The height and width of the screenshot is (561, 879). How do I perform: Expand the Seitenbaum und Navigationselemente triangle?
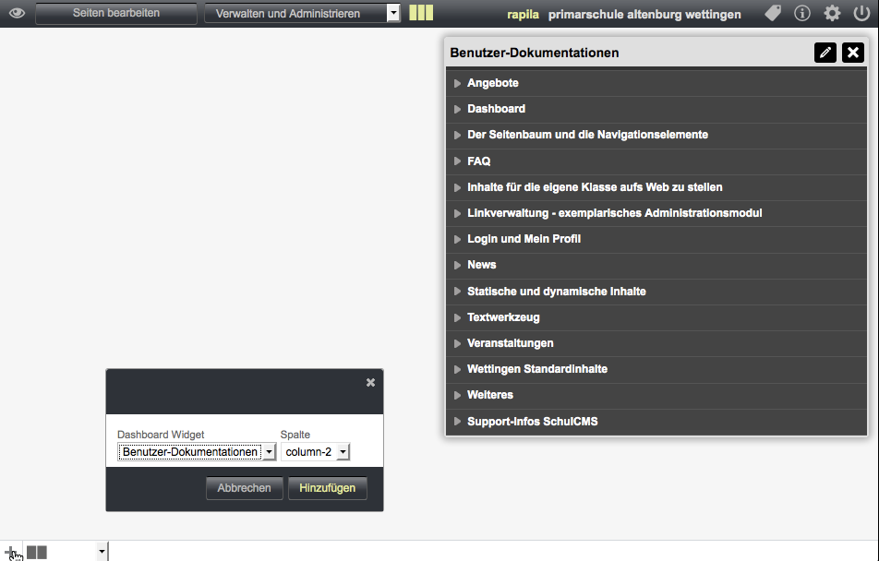pyautogui.click(x=457, y=135)
